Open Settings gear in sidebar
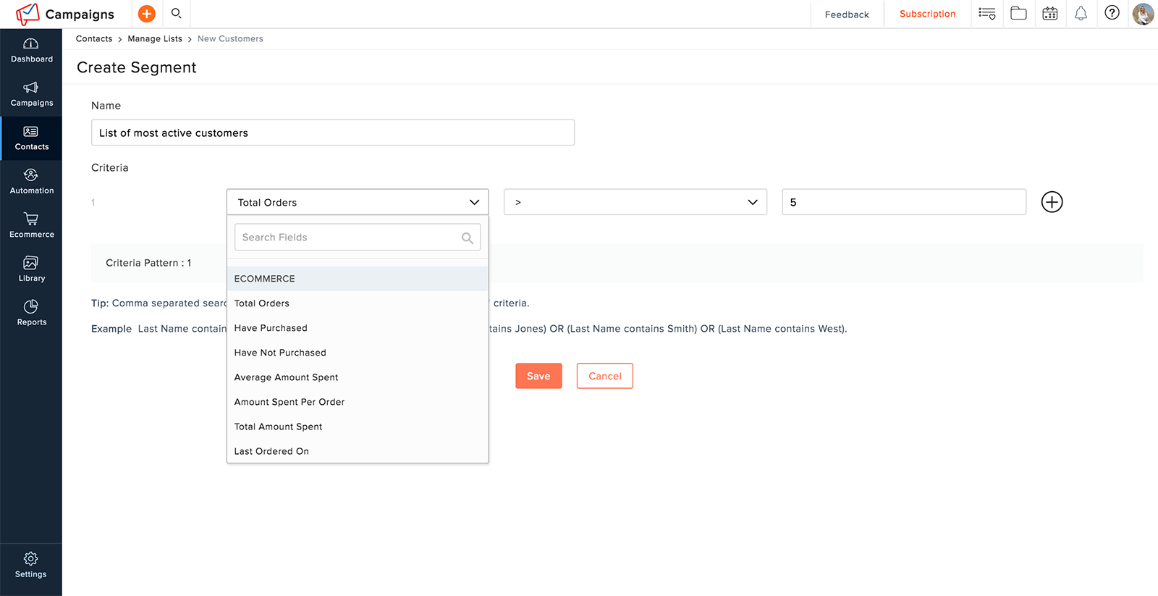Viewport: 1158px width, 596px height. point(30,565)
